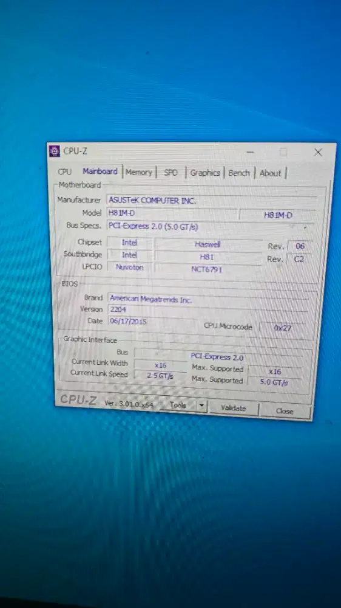This screenshot has width=341, height=608.
Task: Click the Ver. 3.01.0.x64 version text
Action: pyautogui.click(x=129, y=404)
